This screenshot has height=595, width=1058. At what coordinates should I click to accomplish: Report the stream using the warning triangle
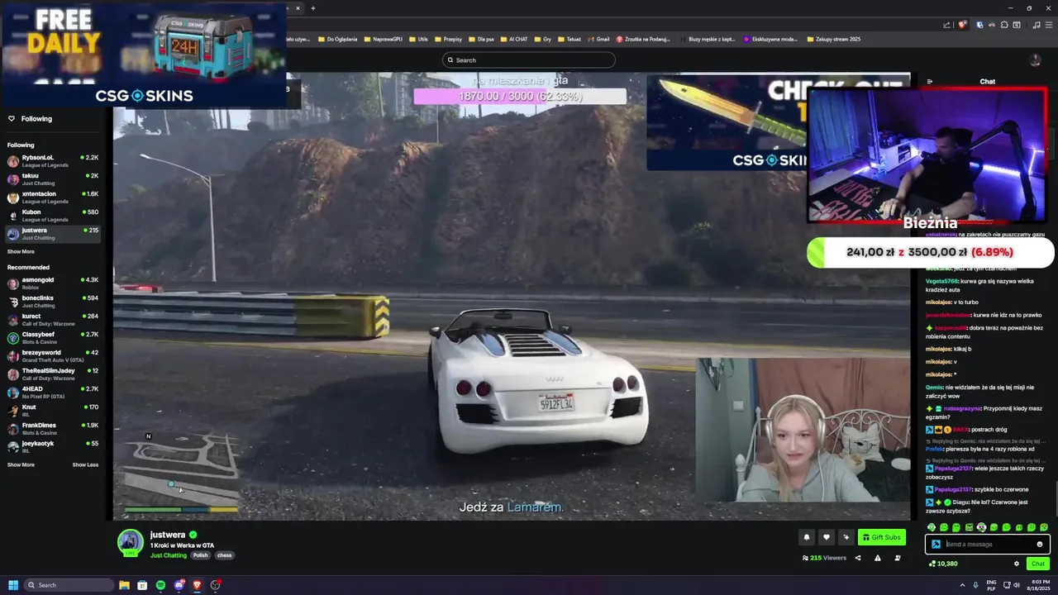coord(877,558)
